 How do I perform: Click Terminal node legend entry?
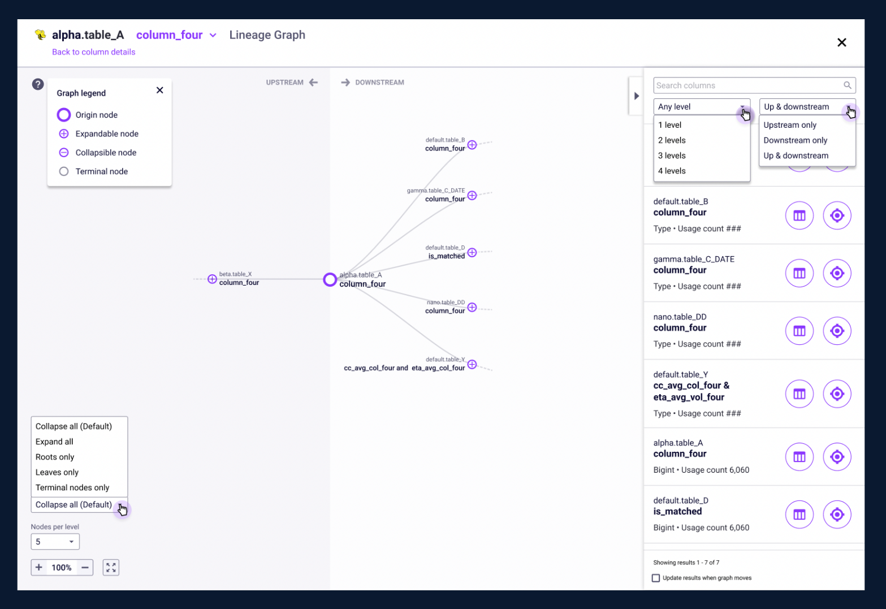93,171
